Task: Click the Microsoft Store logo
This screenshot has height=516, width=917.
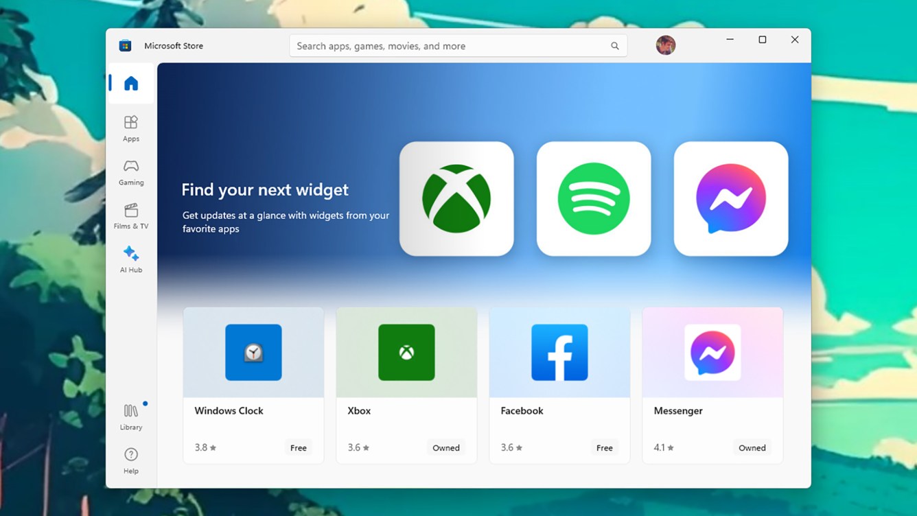Action: [x=125, y=45]
